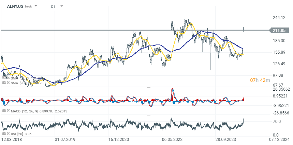Click the 97.08 price axis label

pyautogui.click(x=278, y=75)
